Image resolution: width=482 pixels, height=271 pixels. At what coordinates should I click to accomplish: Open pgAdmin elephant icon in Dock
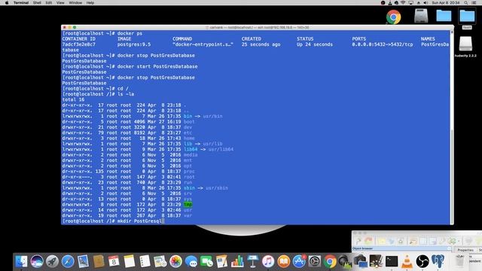[x=438, y=261]
